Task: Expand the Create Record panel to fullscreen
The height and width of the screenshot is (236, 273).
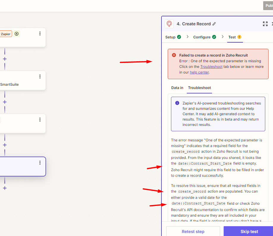Action: coord(265,24)
